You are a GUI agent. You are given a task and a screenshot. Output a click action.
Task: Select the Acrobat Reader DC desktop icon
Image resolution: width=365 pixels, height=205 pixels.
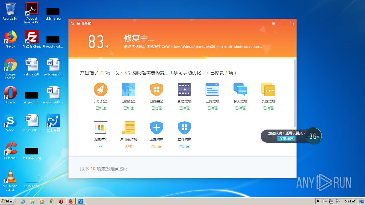click(x=32, y=13)
